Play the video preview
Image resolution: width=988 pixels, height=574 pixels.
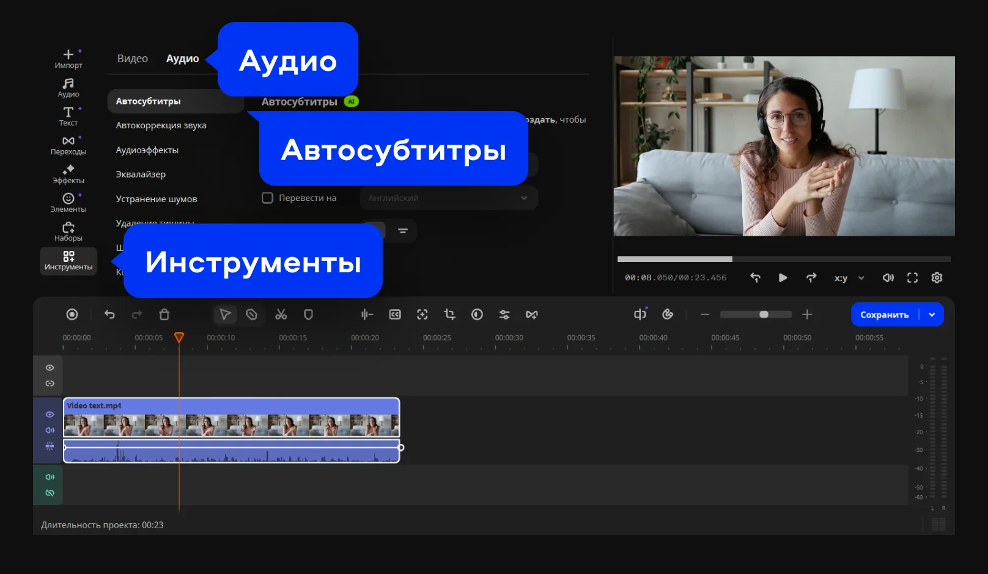pos(783,278)
